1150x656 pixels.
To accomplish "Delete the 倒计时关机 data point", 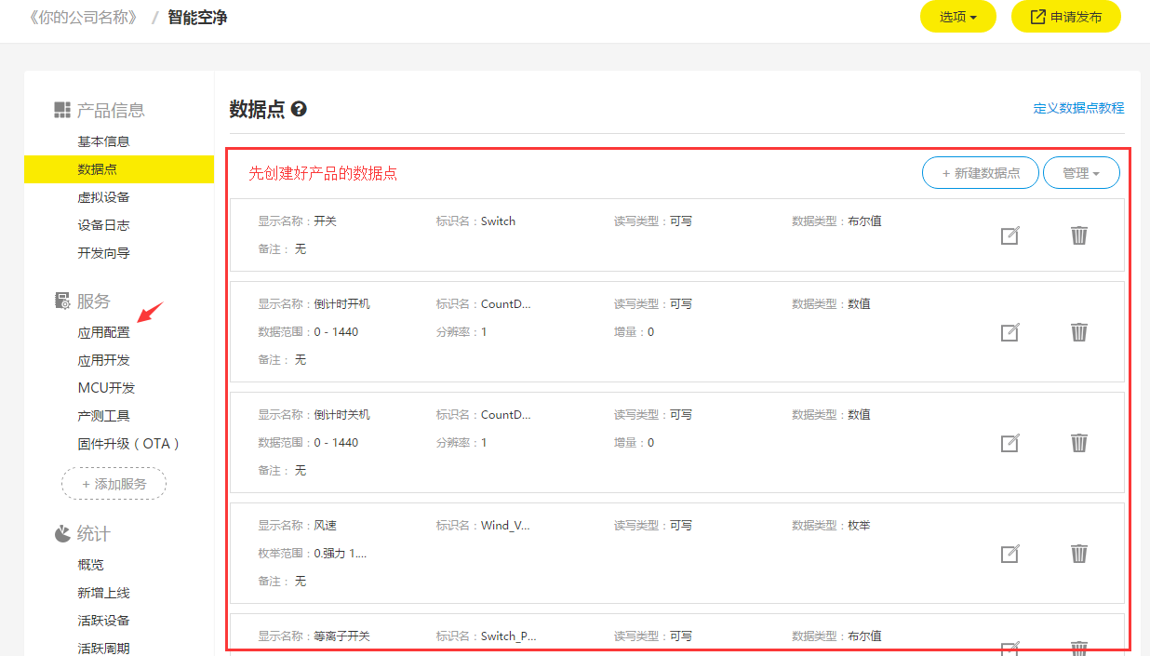I will pyautogui.click(x=1078, y=443).
